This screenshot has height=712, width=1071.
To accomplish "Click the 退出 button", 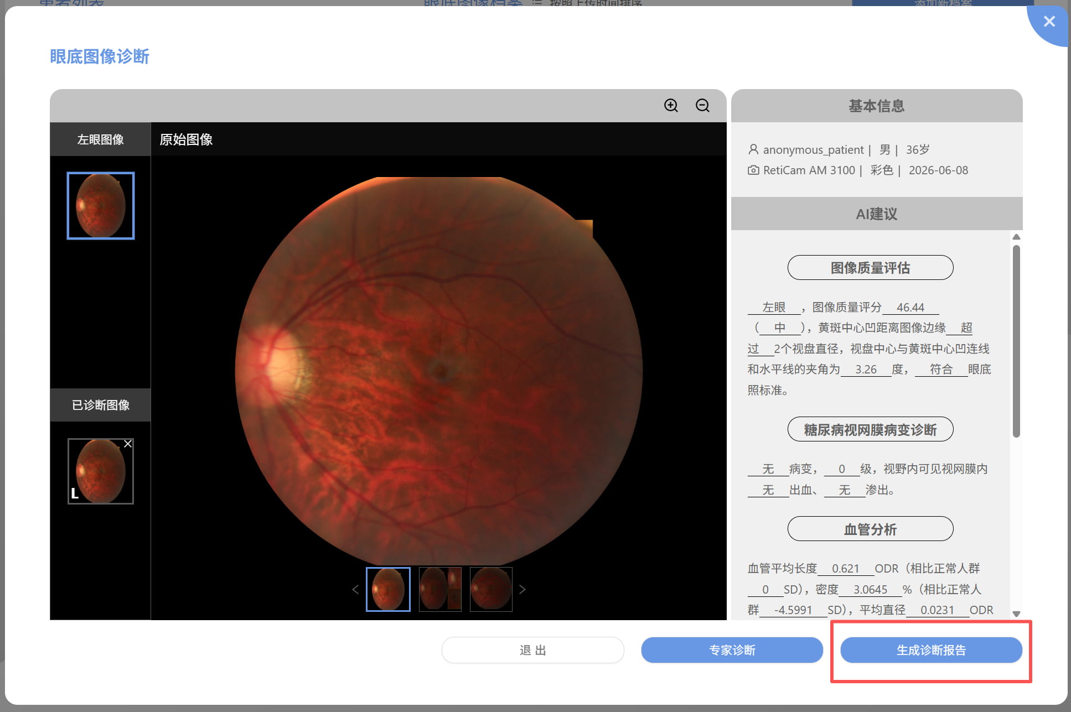I will (x=533, y=650).
